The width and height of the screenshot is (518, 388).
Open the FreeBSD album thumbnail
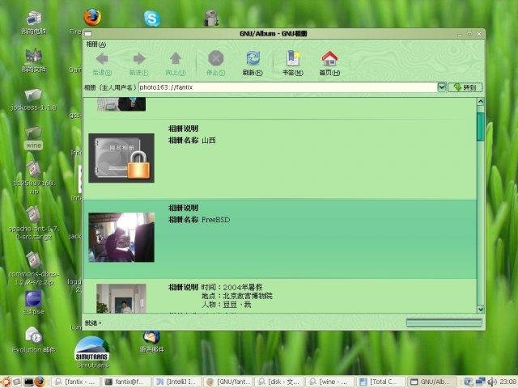pyautogui.click(x=121, y=237)
